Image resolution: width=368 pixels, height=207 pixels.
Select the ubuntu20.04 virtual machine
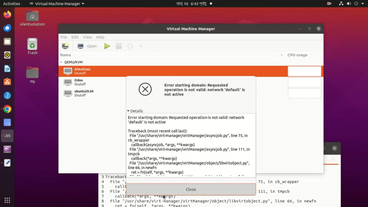[x=84, y=93]
